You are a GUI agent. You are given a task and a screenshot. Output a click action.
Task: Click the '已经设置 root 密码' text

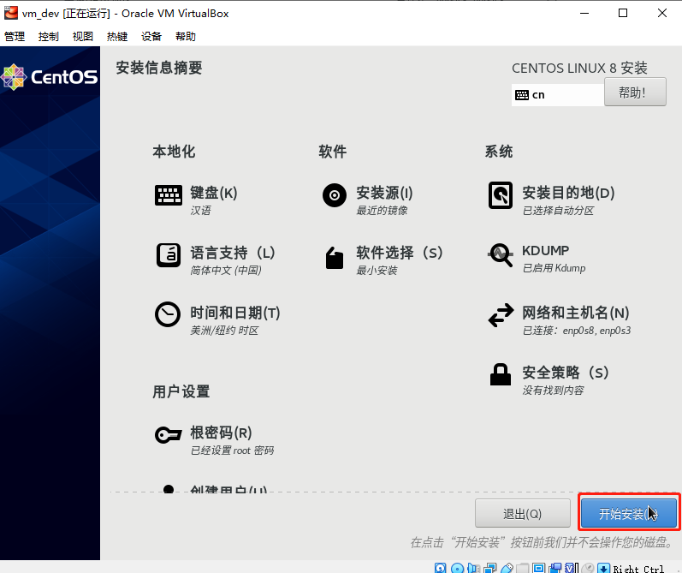point(232,451)
